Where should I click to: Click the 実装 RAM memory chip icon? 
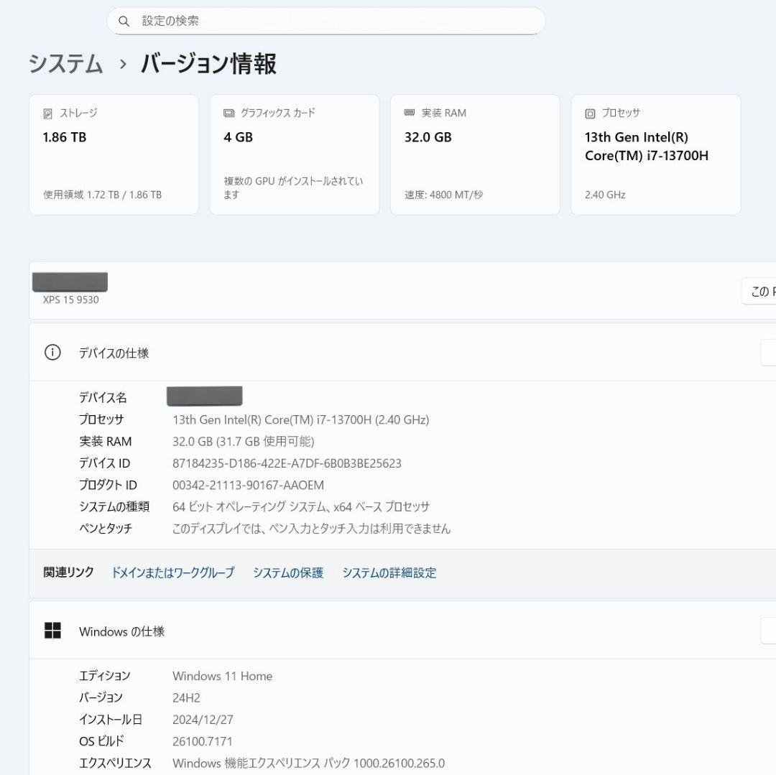[410, 113]
